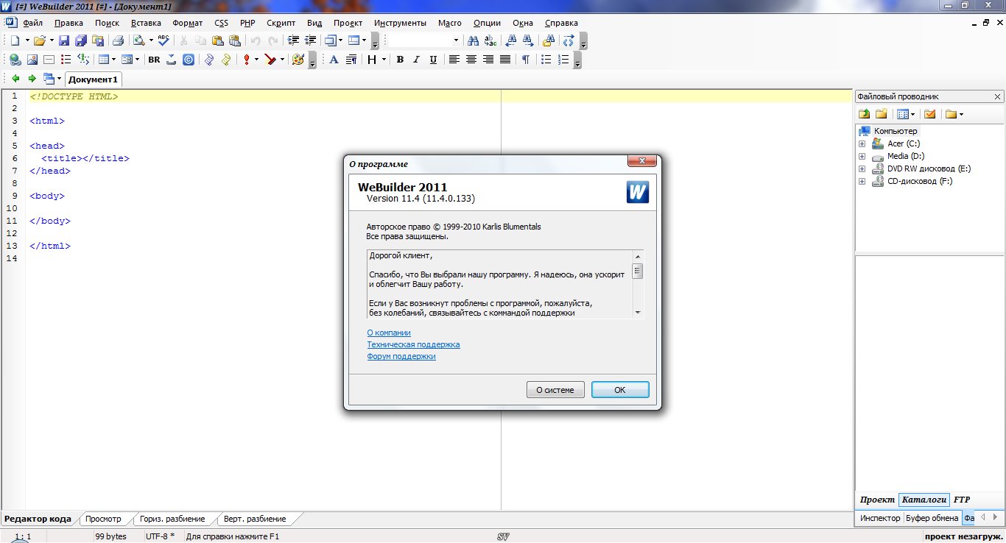
Task: Select Компьютер in the file tree
Action: click(896, 131)
